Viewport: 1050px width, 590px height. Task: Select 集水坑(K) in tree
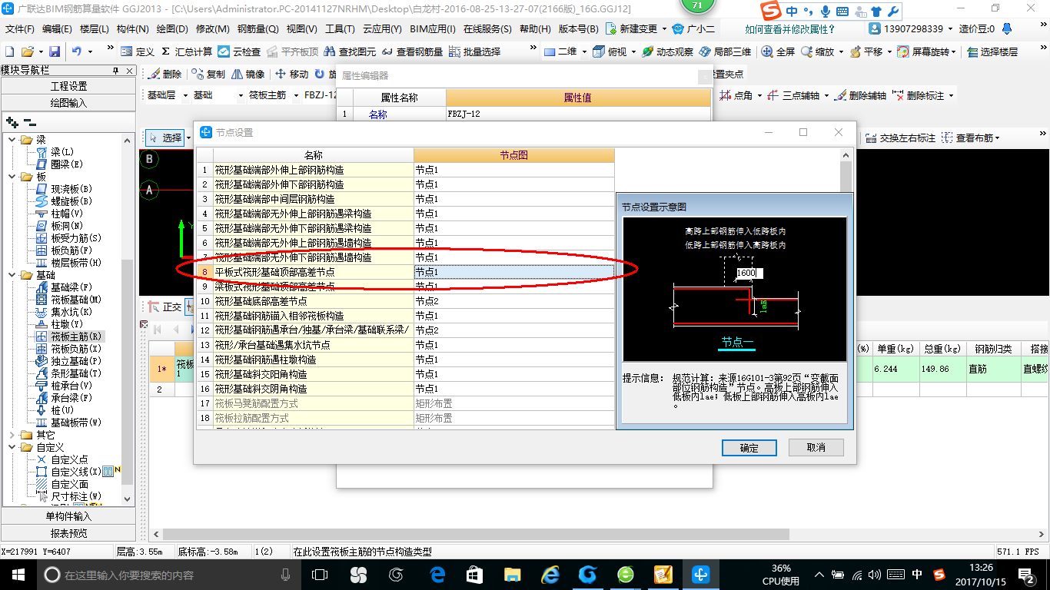64,312
